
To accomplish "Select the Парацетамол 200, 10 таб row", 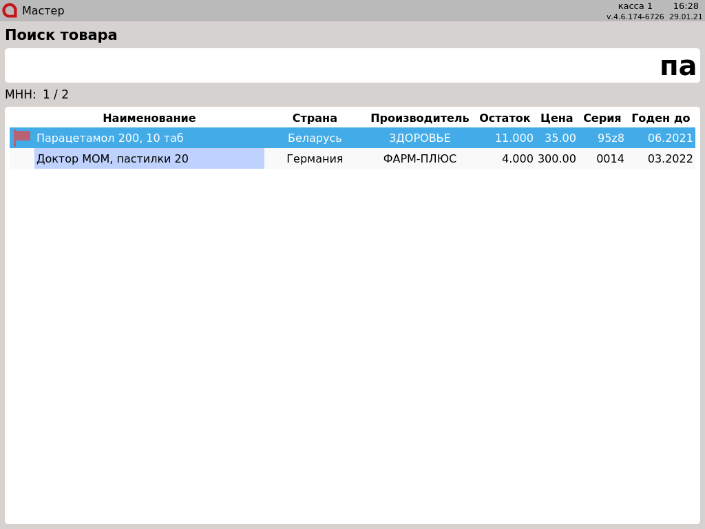I will pyautogui.click(x=110, y=138).
